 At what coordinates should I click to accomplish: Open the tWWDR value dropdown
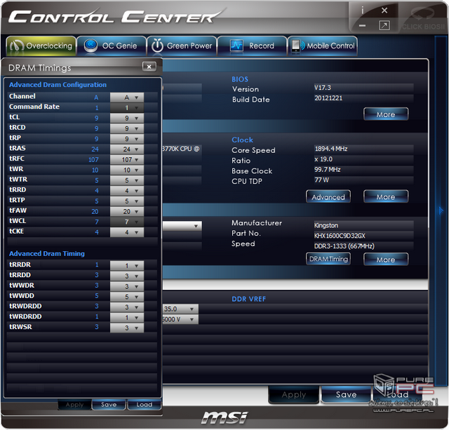coord(127,286)
